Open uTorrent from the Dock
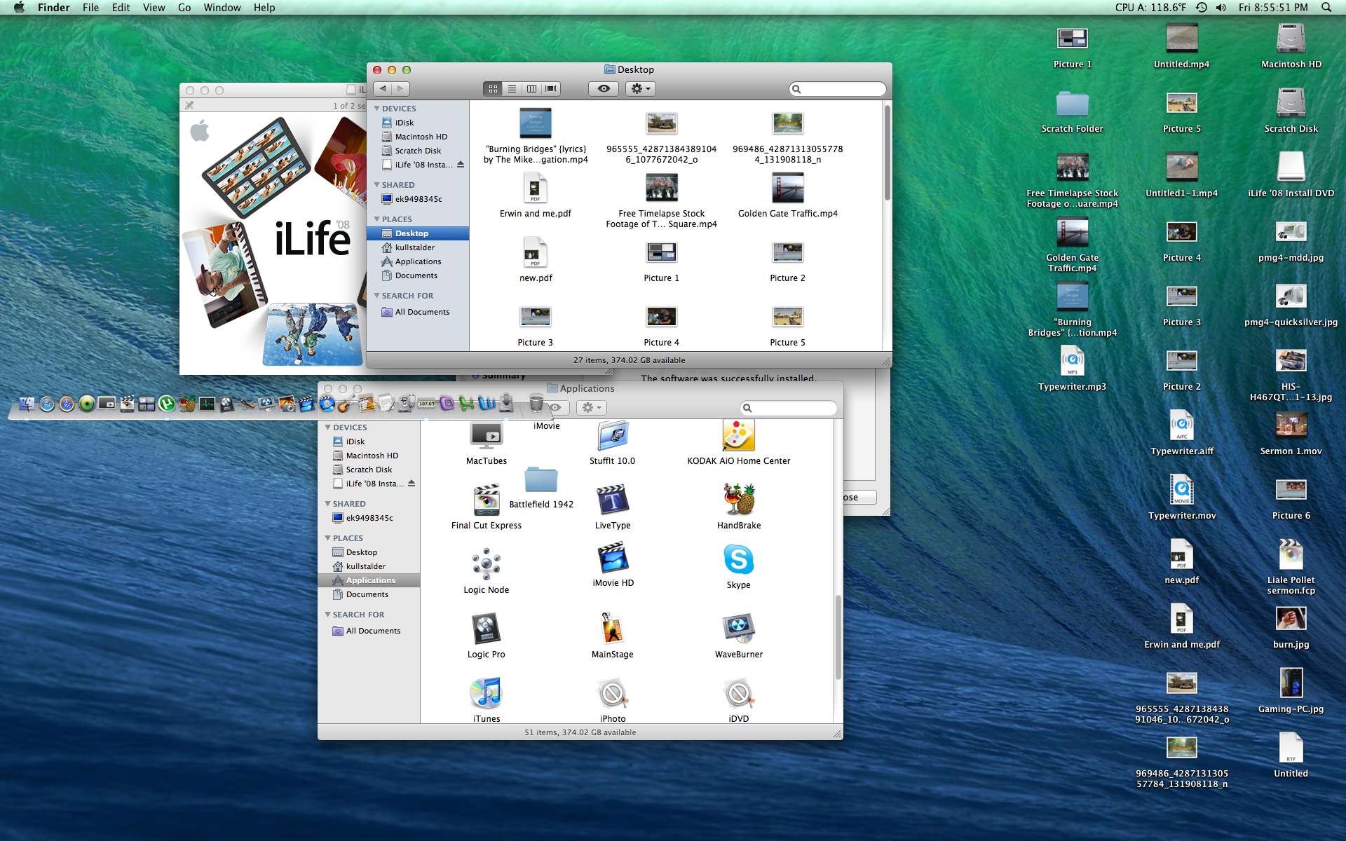Viewport: 1346px width, 841px height. (166, 404)
